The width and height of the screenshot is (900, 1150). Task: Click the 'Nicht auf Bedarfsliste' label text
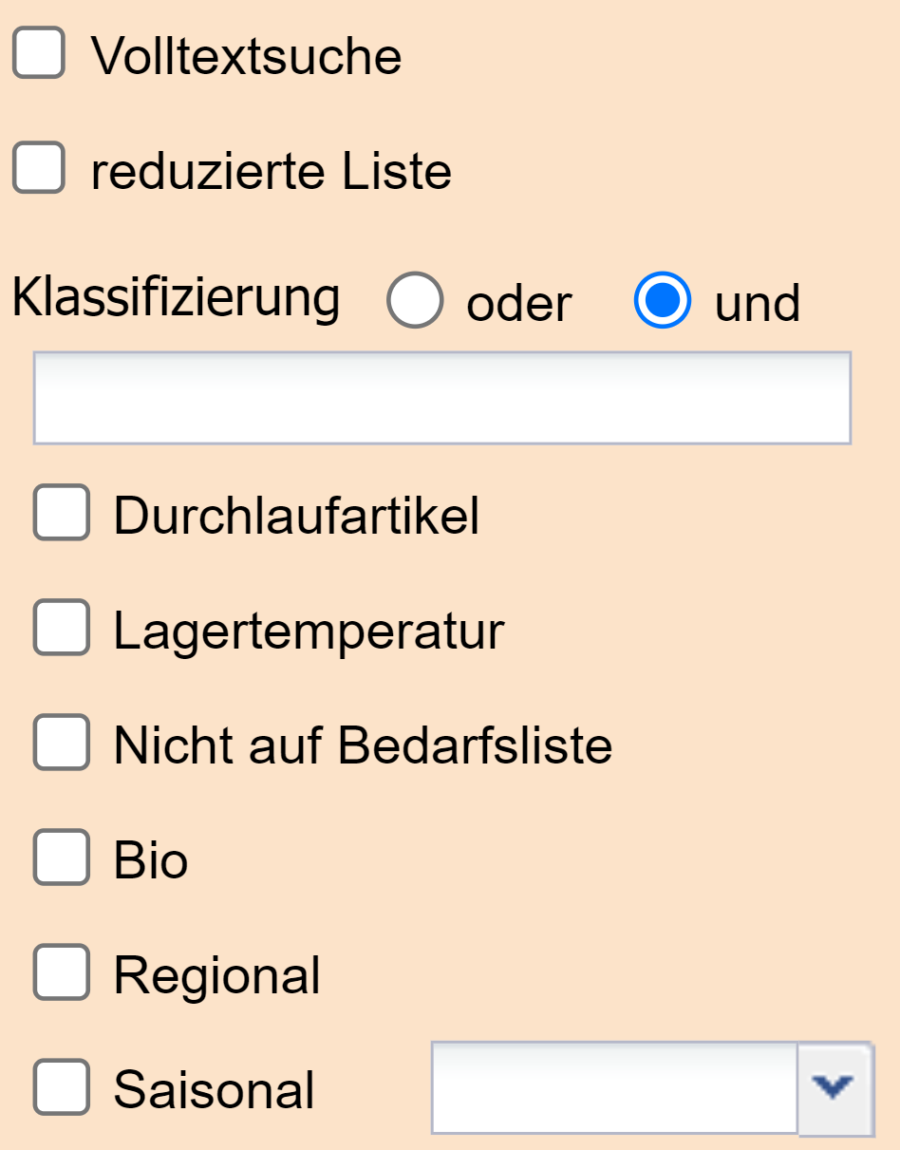[363, 745]
